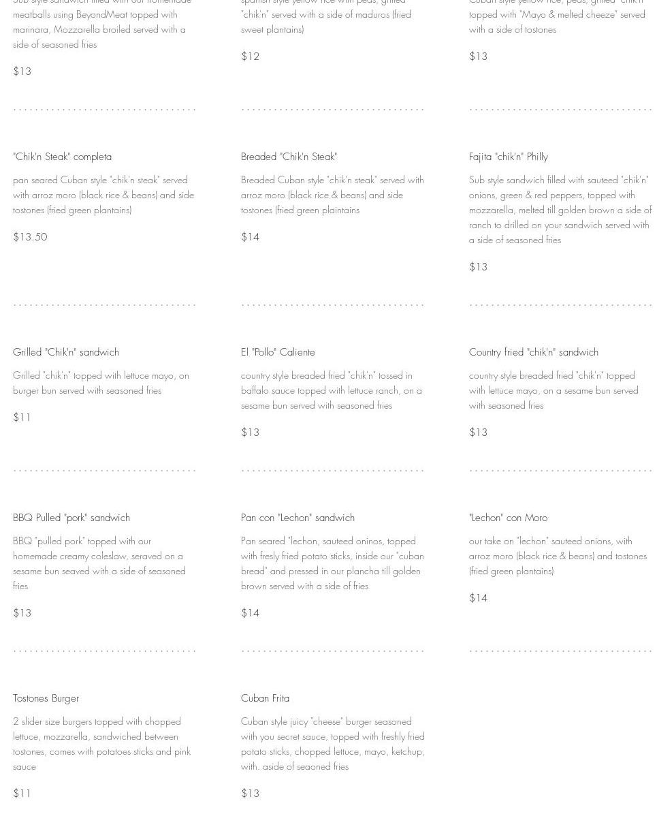Click the Grilled "Chik'n" sandwich title
Screen dimensions: 657x814
[x=66, y=352]
